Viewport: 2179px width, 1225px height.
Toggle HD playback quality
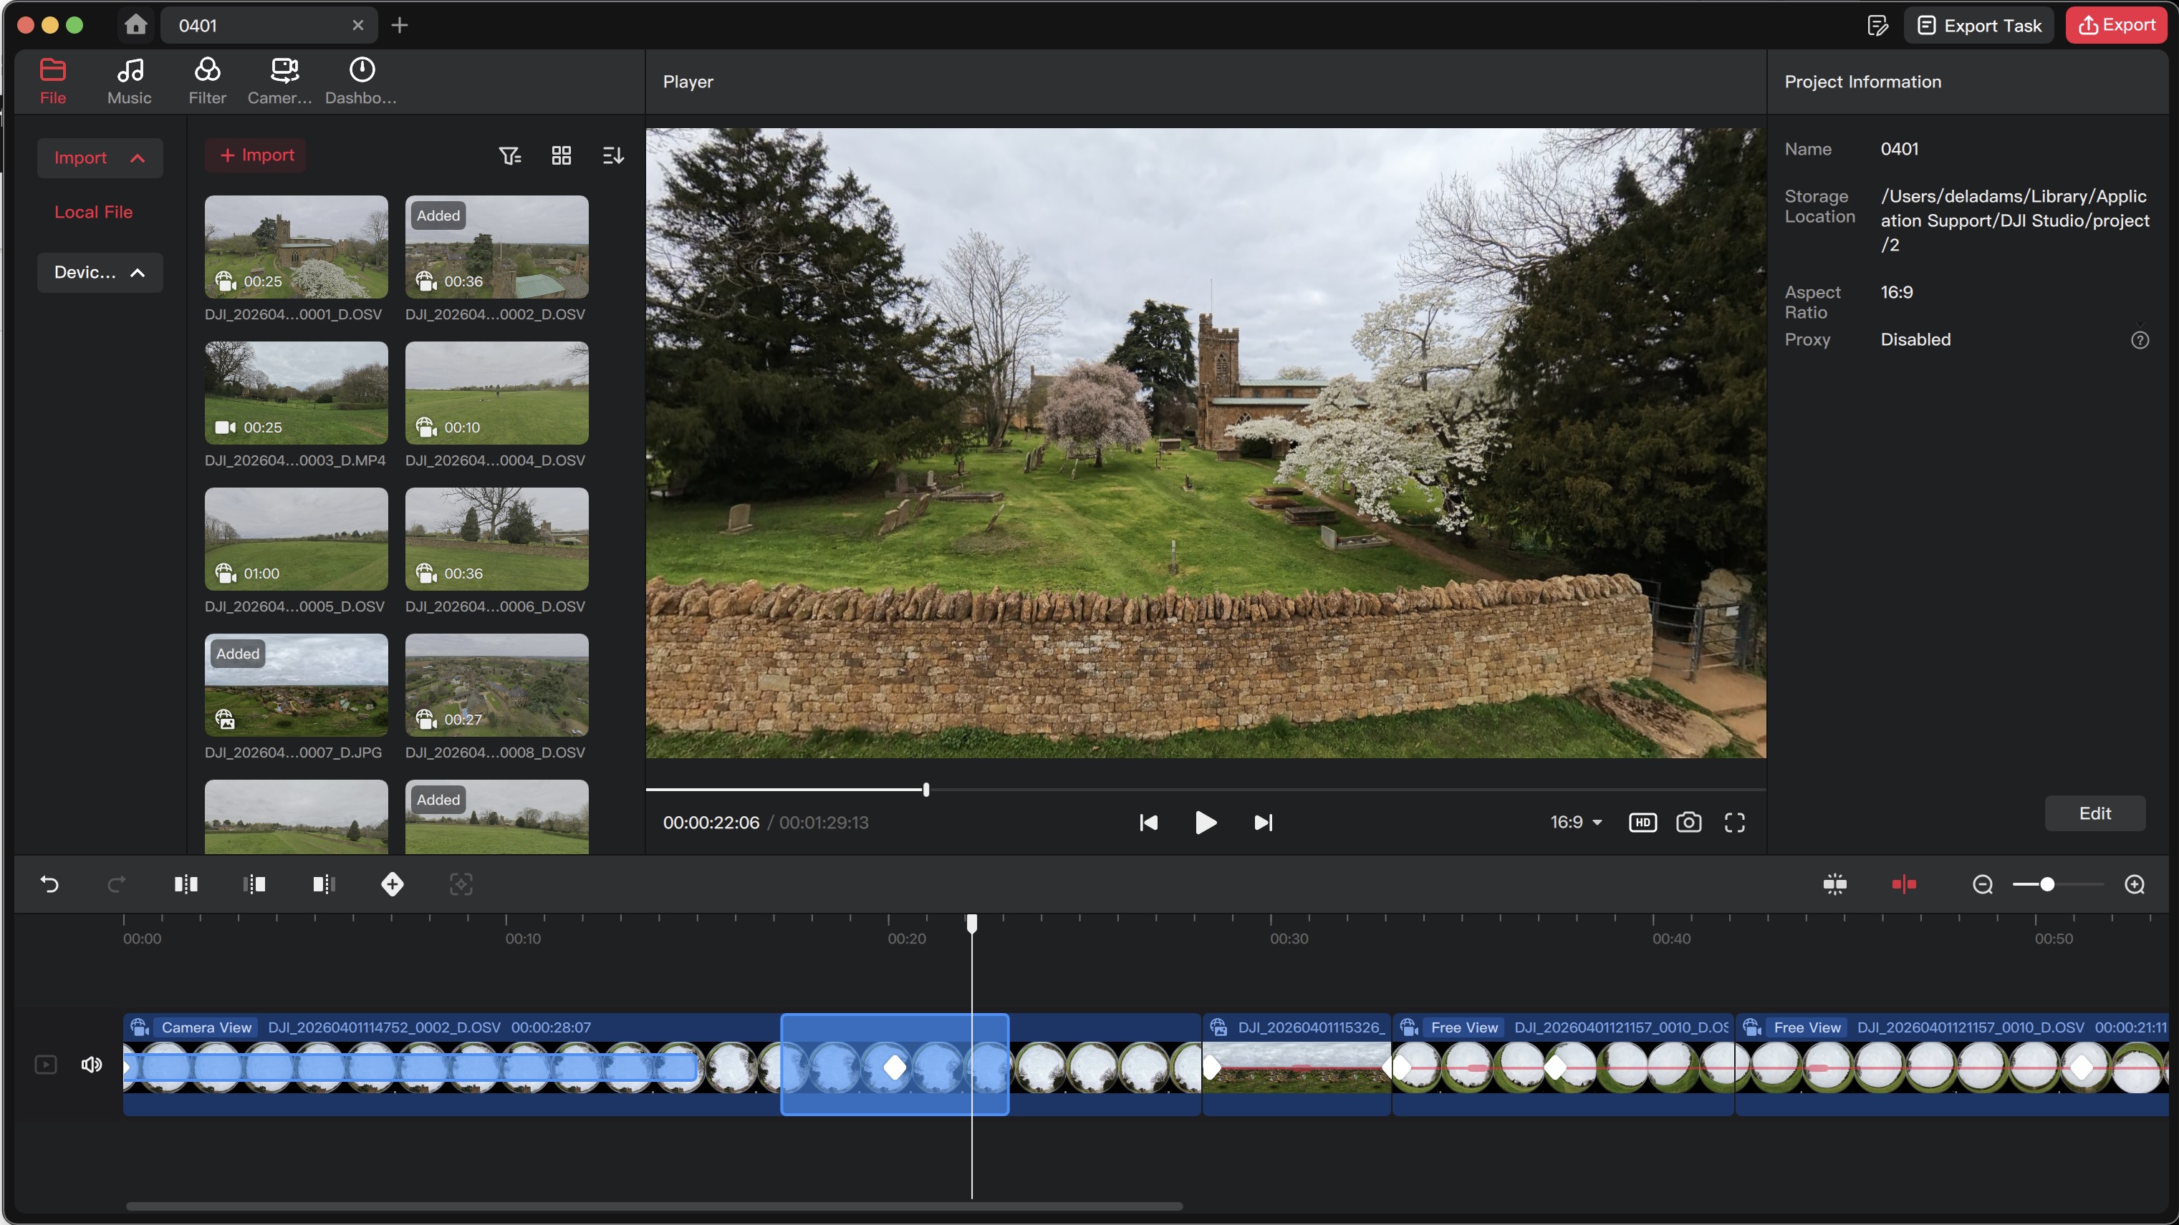point(1642,823)
